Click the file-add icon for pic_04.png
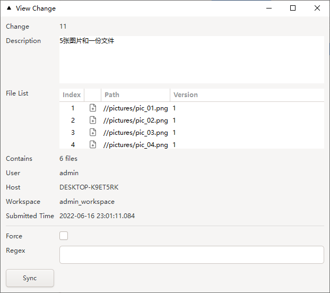The image size is (330, 293). [93, 144]
